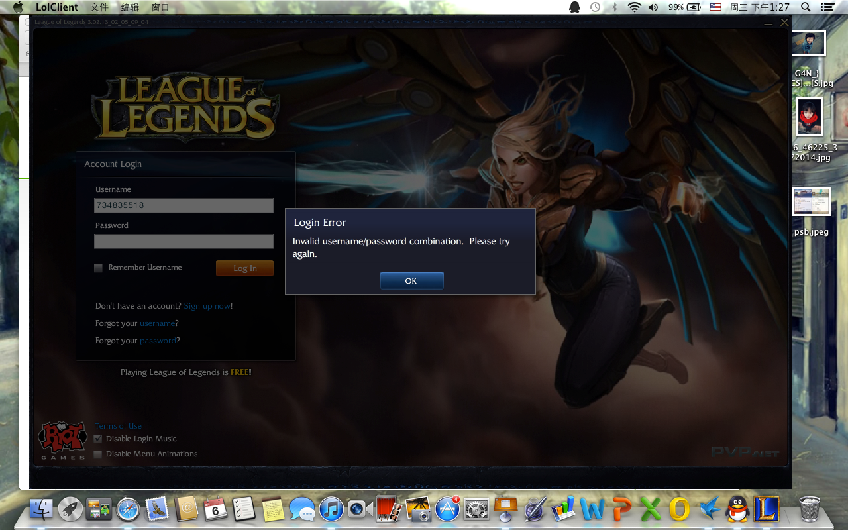
Task: Open the 窗口 menu
Action: click(x=160, y=7)
